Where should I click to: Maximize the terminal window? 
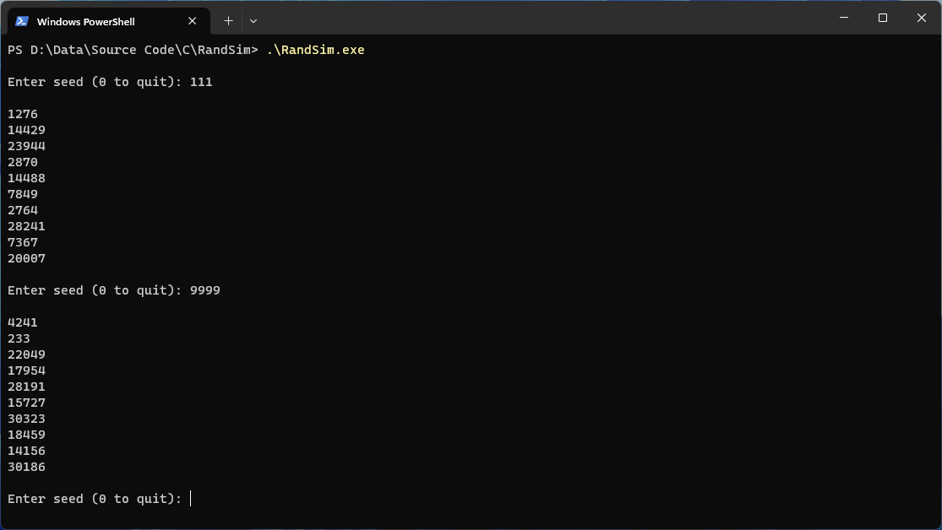(882, 18)
